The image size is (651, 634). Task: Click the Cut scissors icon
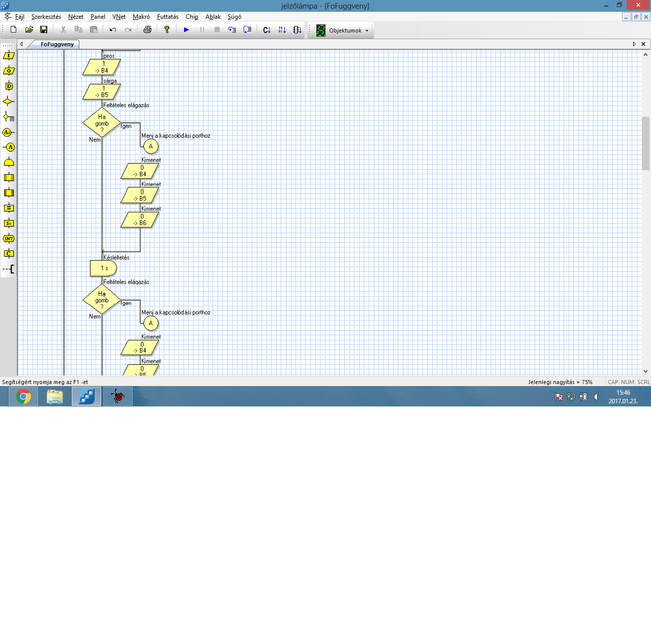click(63, 29)
